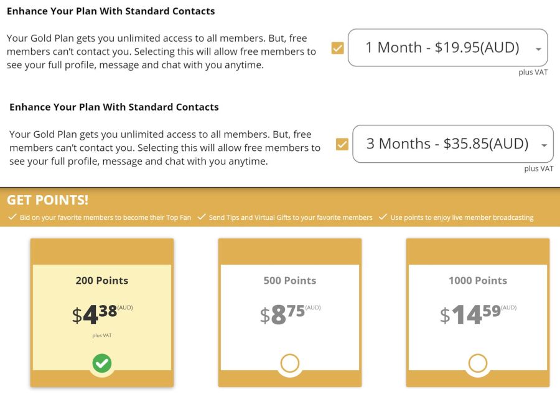Uncheck the 1 Month Standard Contacts checkbox
Image resolution: width=560 pixels, height=400 pixels.
[337, 48]
